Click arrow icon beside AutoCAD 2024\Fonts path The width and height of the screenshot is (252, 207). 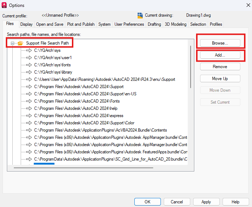(29, 101)
